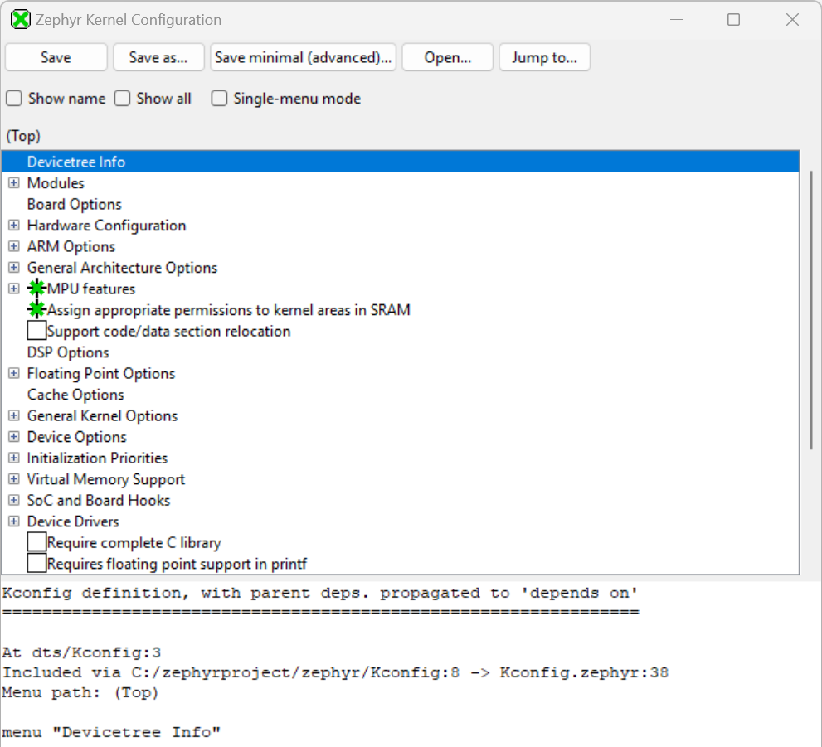822x747 pixels.
Task: Click the green star icon beside MPU features
Action: tap(36, 289)
